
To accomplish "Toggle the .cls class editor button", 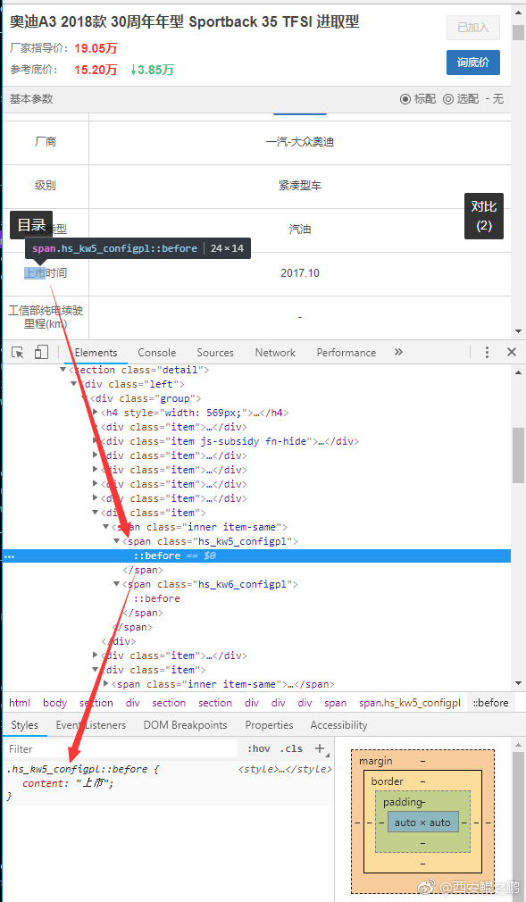I will click(x=291, y=748).
